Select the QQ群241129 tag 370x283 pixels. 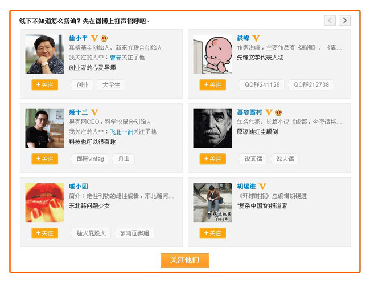(x=262, y=85)
